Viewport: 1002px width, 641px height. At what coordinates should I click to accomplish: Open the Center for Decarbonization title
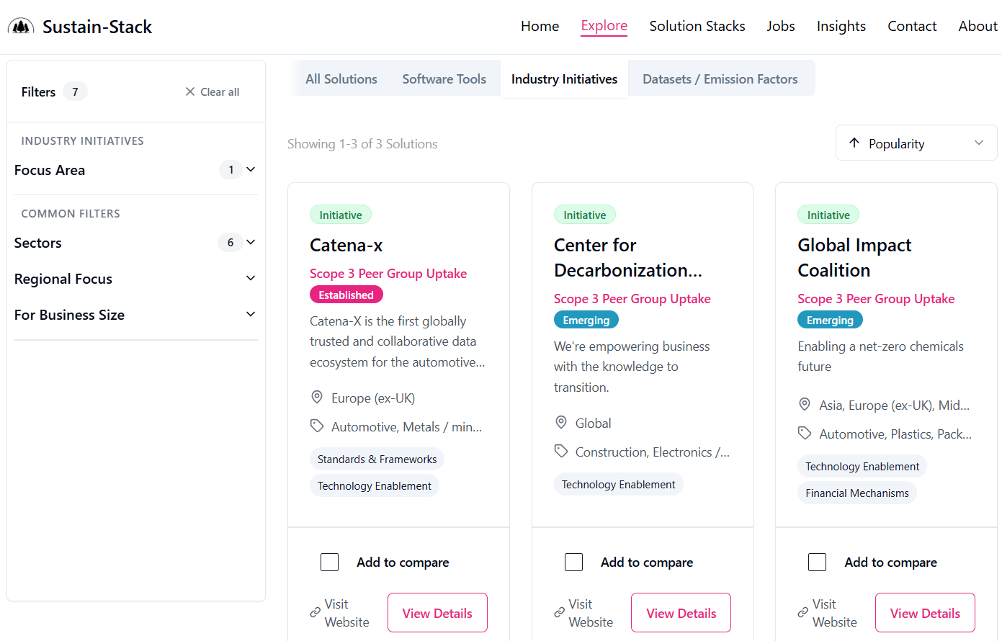pos(627,257)
